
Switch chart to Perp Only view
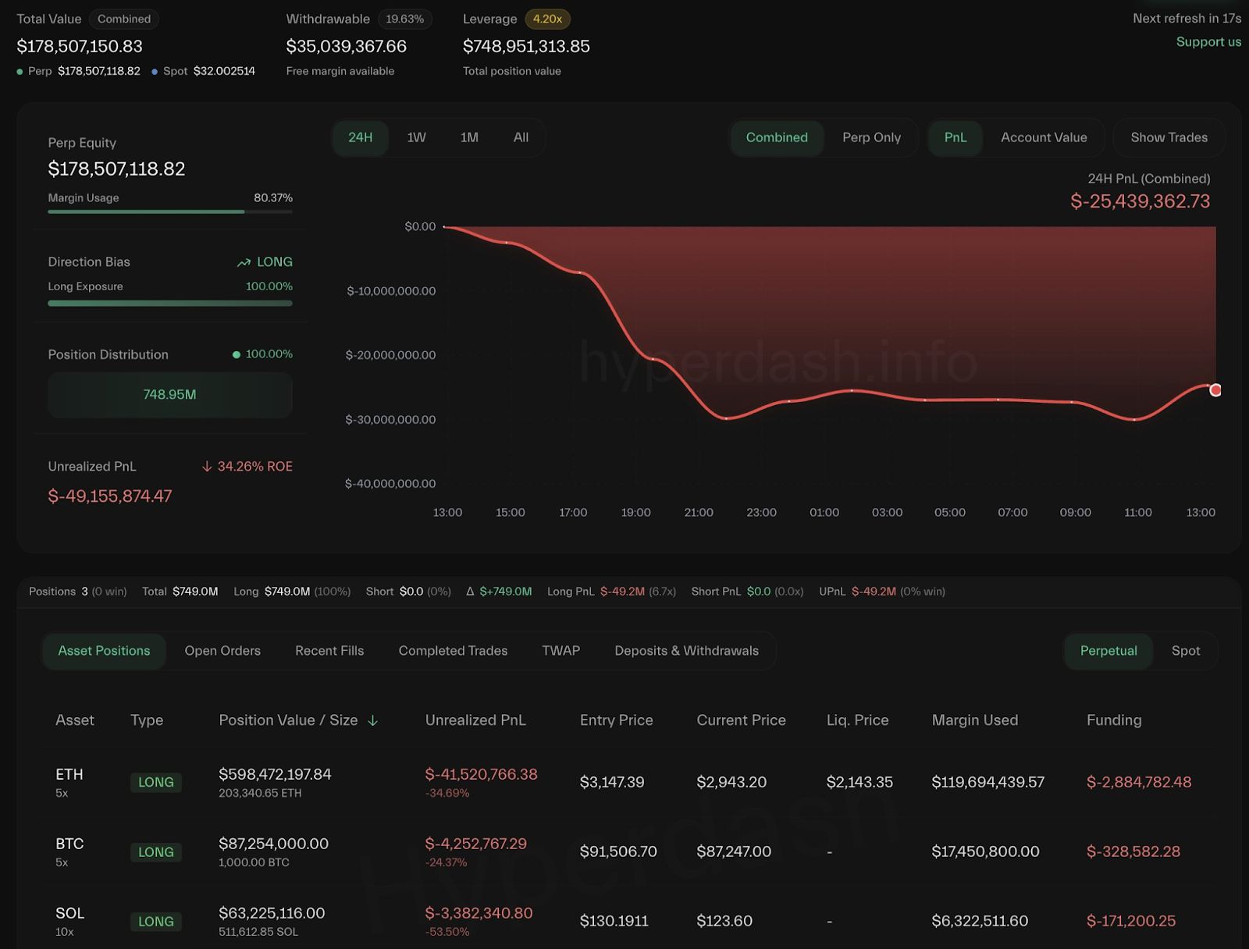(872, 137)
